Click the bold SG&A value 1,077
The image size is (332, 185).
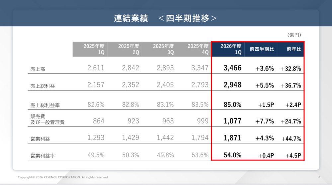(x=232, y=121)
